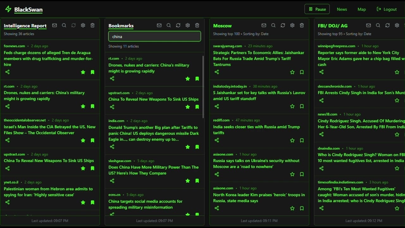Open 'Who is Cindy Rodriguez Singh?' dnaindia article
405x228 pixels.
click(x=361, y=158)
